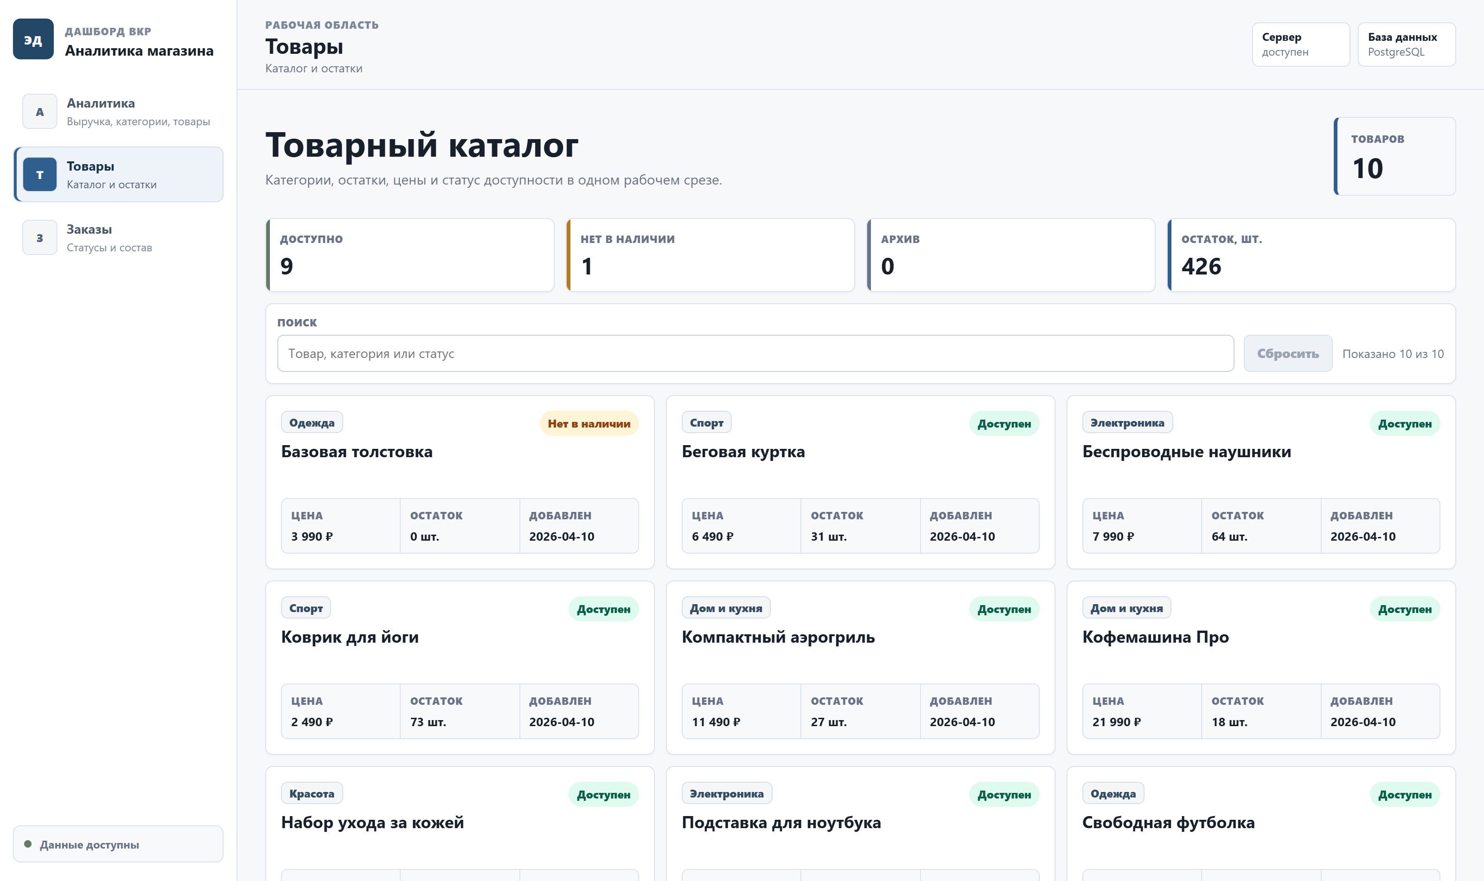Focus the search field 'Товар, категория или статус'
The height and width of the screenshot is (881, 1484).
coord(755,354)
